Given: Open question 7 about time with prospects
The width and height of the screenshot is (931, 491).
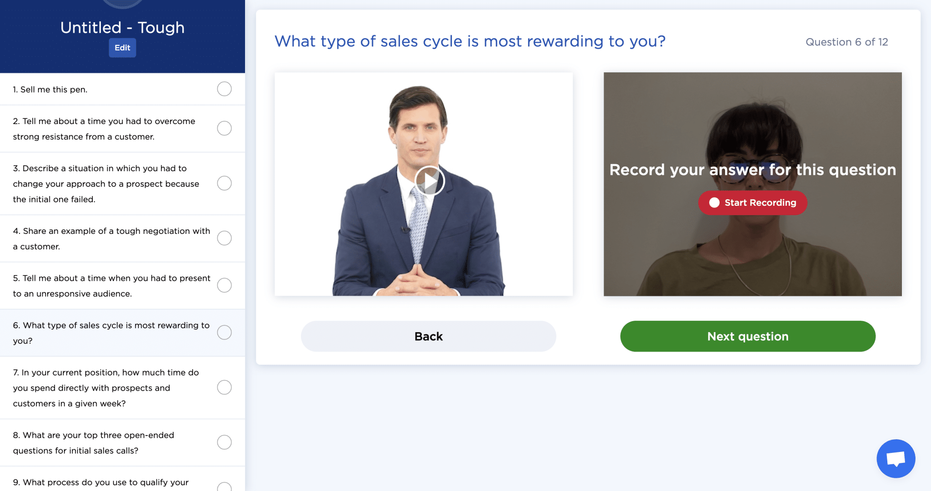Looking at the screenshot, I should tap(106, 387).
